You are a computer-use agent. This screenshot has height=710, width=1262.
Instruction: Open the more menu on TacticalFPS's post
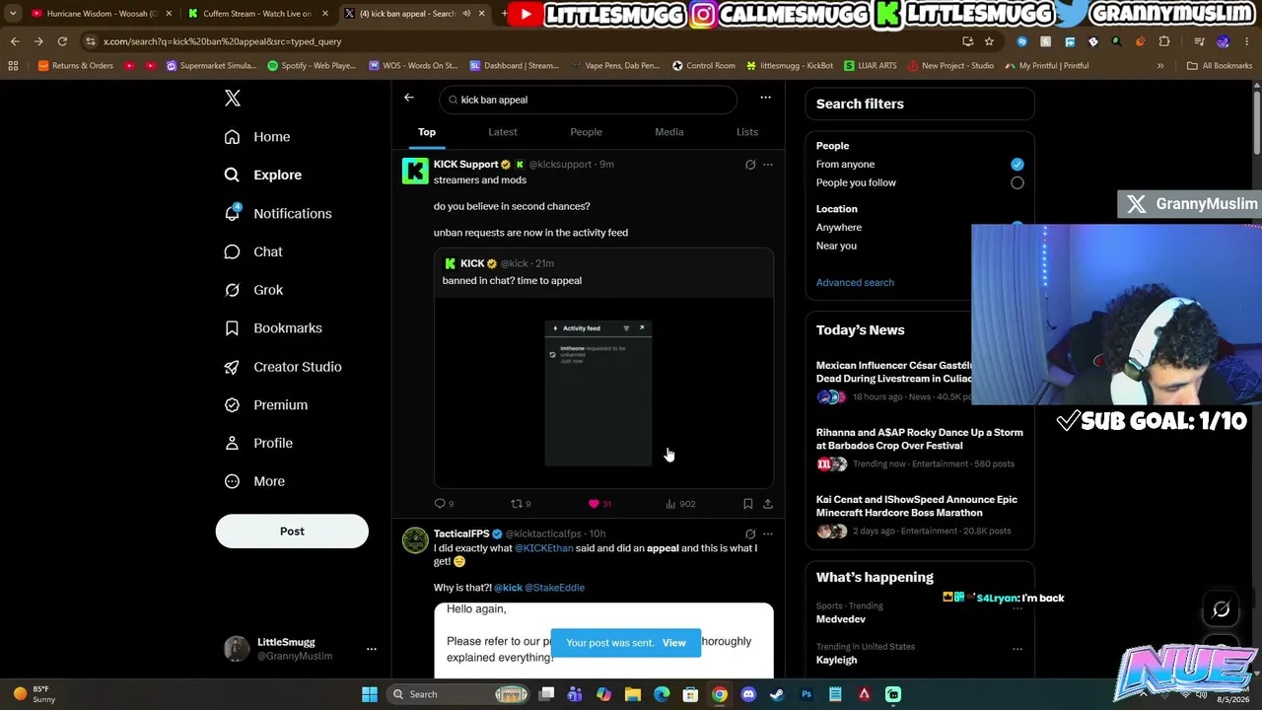[768, 534]
